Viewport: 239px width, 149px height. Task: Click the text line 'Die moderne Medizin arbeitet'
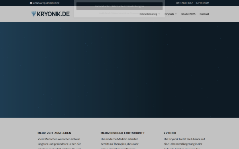119,139
